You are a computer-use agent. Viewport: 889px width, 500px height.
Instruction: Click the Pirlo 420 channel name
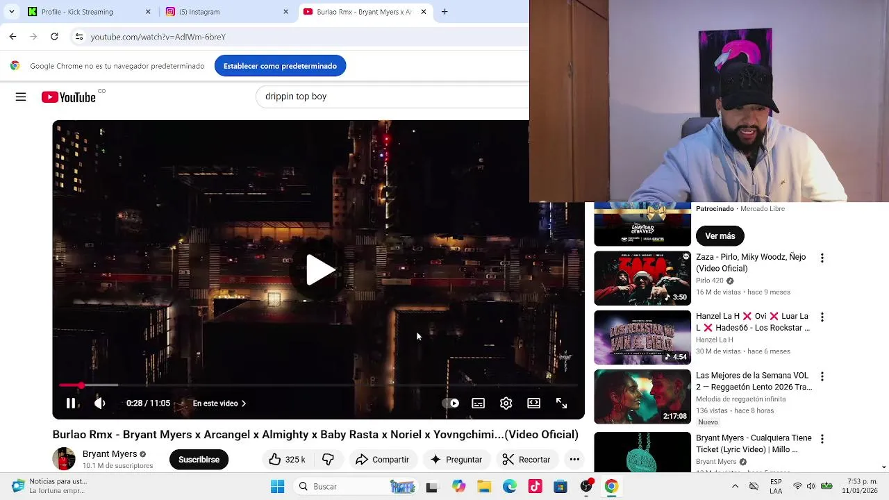tap(709, 281)
